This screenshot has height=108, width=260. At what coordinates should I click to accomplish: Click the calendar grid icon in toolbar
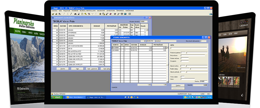coord(129,14)
